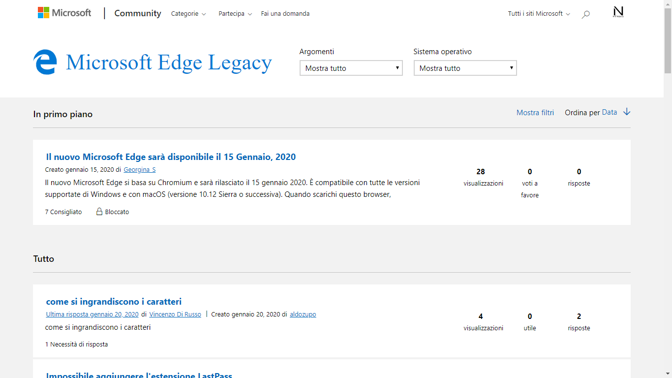Image resolution: width=672 pixels, height=378 pixels.
Task: Open the Sistema operativo combo box
Action: 465,68
